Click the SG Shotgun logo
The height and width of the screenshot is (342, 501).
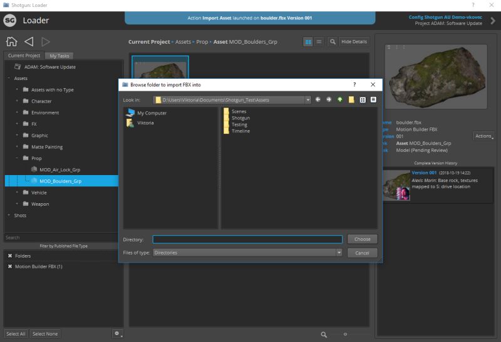[x=10, y=21]
